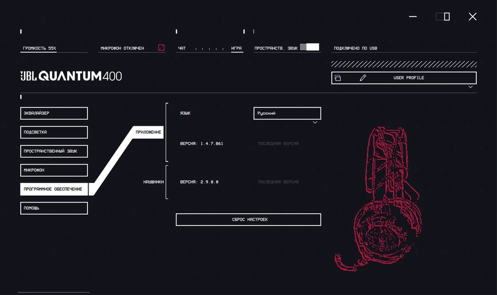Image resolution: width=497 pixels, height=295 pixels.
Task: Click the pencil edit profile icon
Action: pyautogui.click(x=363, y=78)
